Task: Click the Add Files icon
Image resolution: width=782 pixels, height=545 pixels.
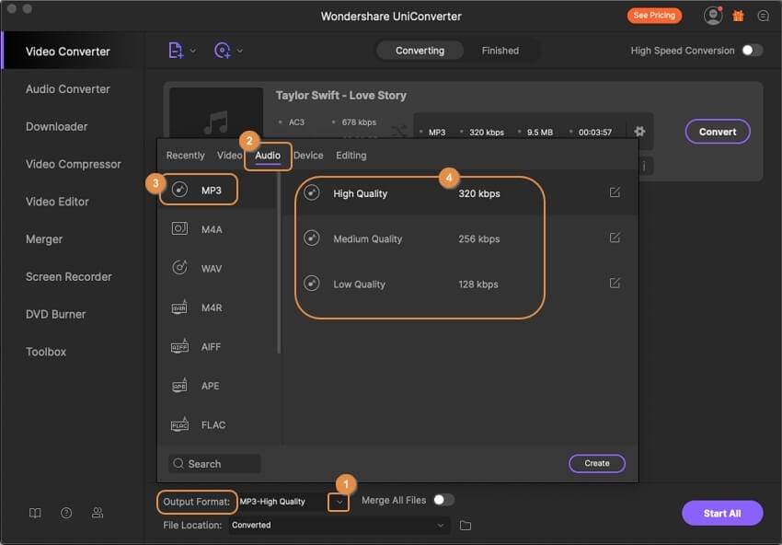Action: pos(176,51)
